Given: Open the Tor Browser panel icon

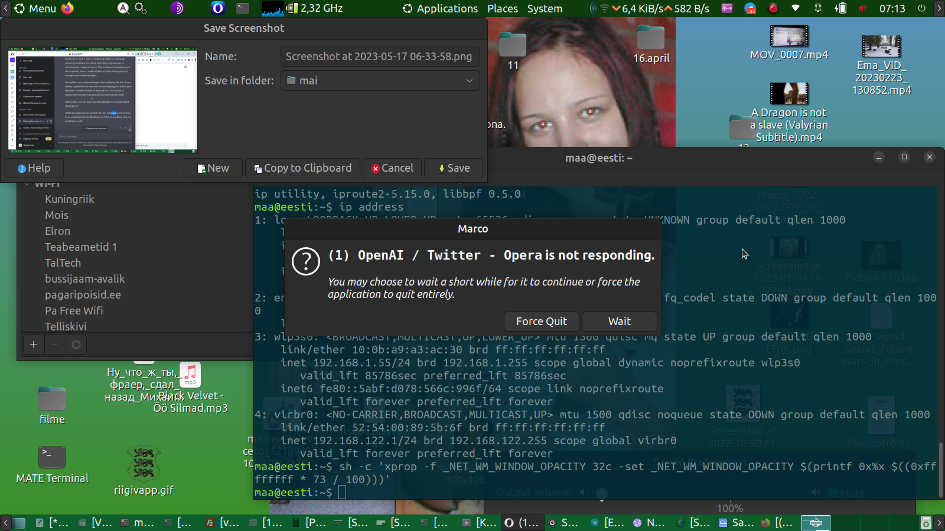Looking at the screenshot, I should pyautogui.click(x=177, y=8).
